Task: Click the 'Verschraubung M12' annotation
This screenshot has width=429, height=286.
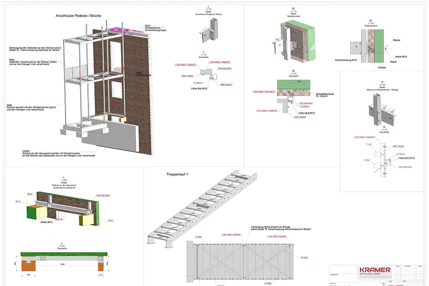Action: 348,61
